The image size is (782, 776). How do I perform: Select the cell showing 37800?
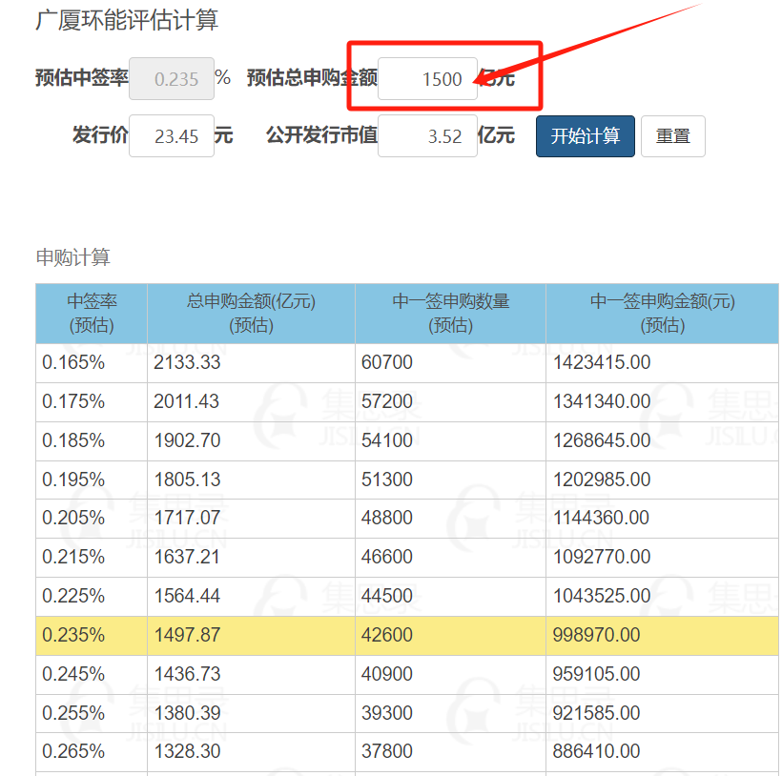point(450,752)
